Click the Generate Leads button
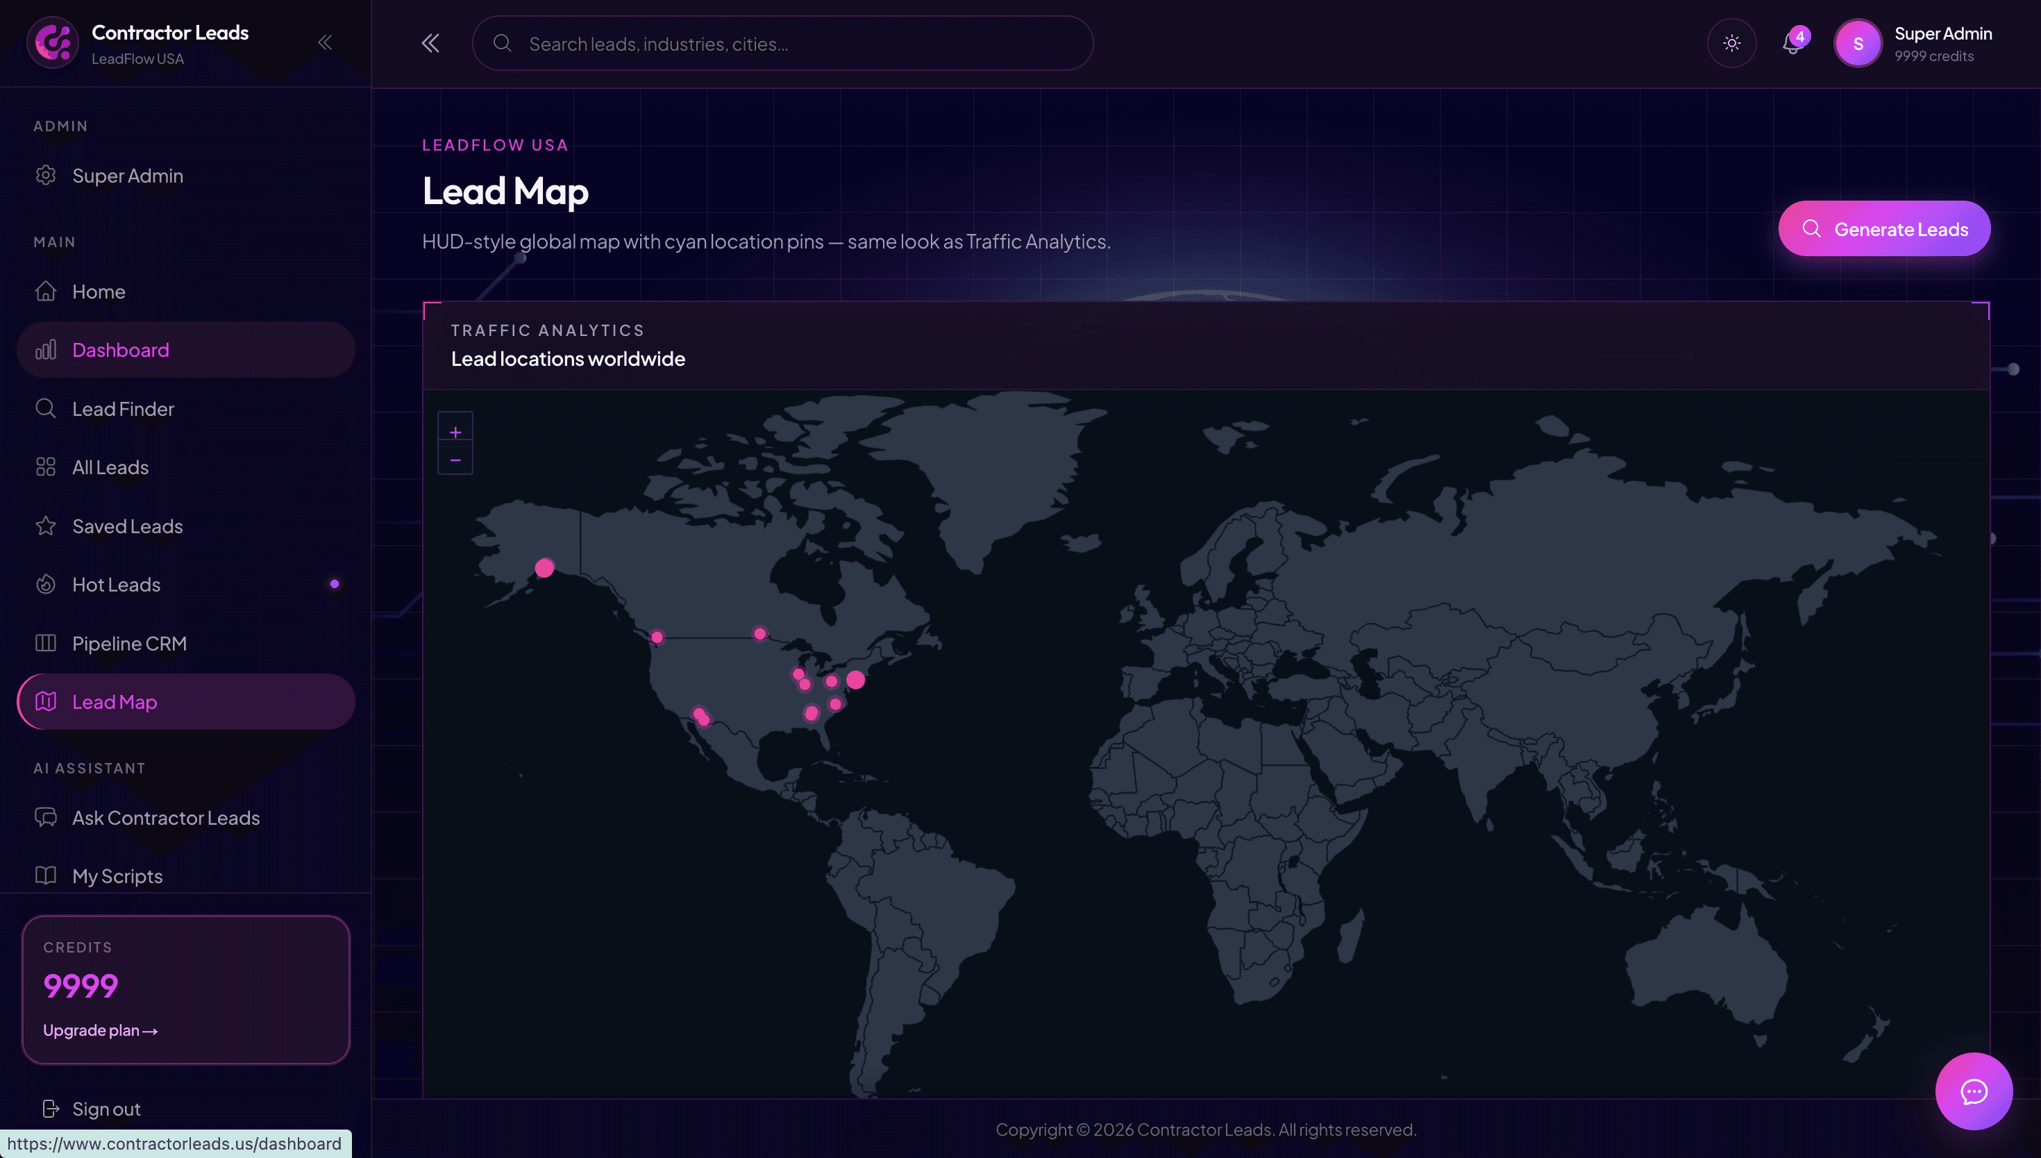2041x1158 pixels. [x=1883, y=229]
